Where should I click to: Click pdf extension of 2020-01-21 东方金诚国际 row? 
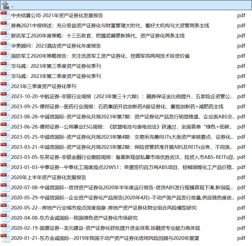click(x=241, y=238)
